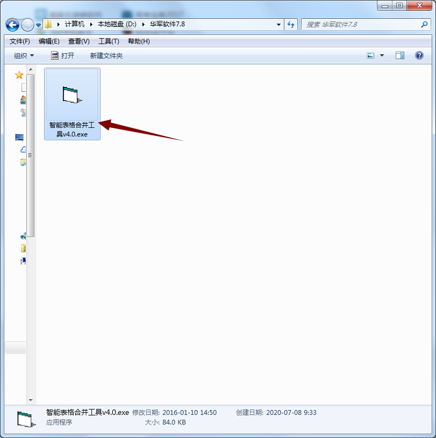Create a folder via 新建文件夹

click(x=106, y=55)
